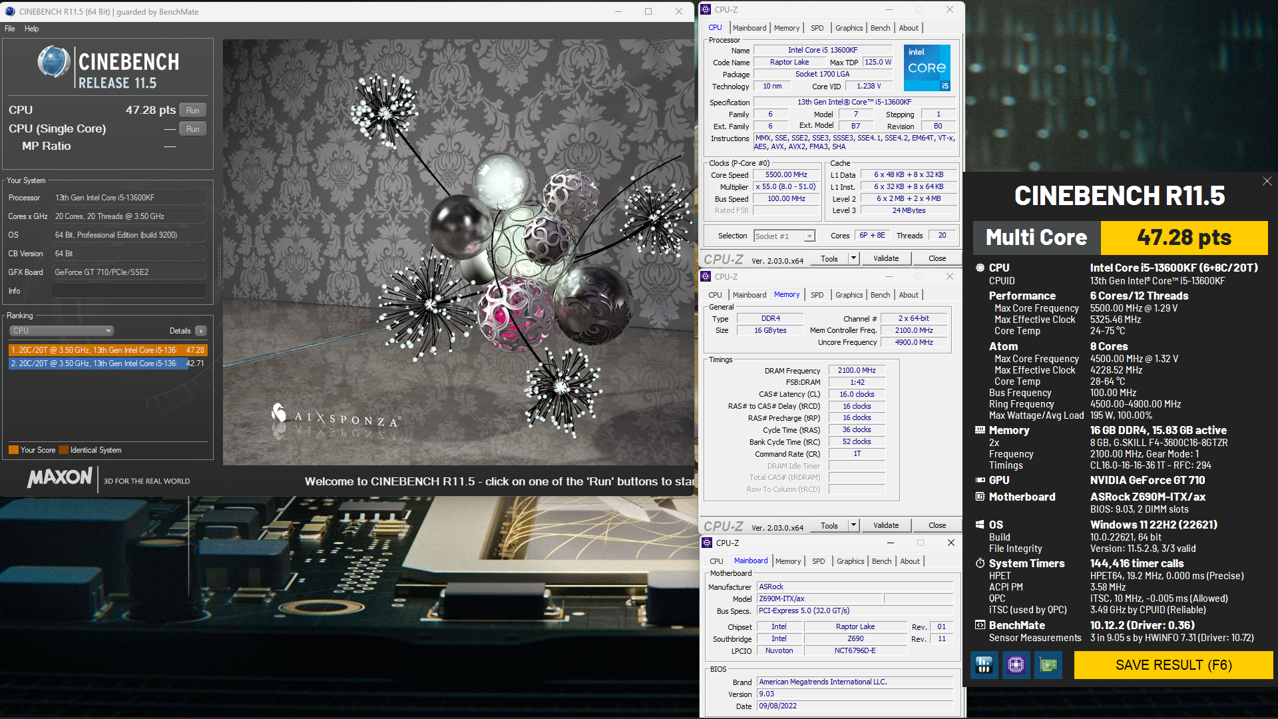Click the BIOS date 09/08/2022 field
Image resolution: width=1278 pixels, height=719 pixels.
point(855,706)
